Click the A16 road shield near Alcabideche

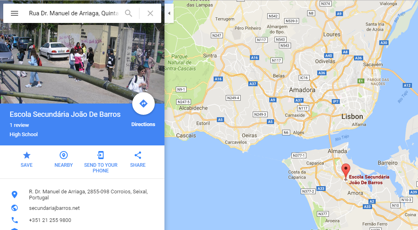point(218,79)
